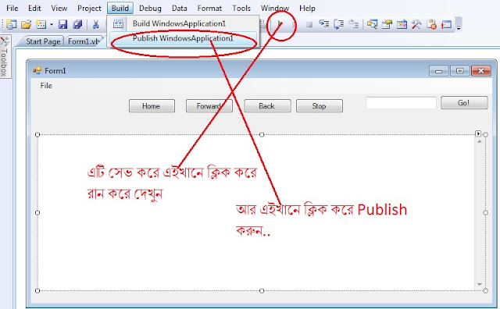
Task: Open the WebBrowser smart tag arrow
Action: pos(477,133)
